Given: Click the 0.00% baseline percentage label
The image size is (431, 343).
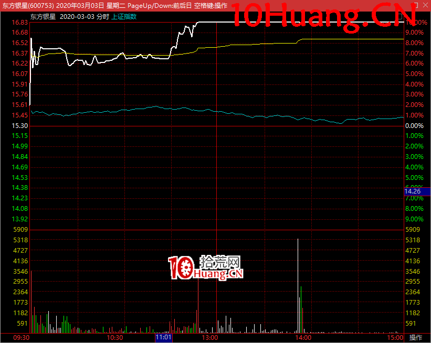Looking at the screenshot, I should pos(415,126).
